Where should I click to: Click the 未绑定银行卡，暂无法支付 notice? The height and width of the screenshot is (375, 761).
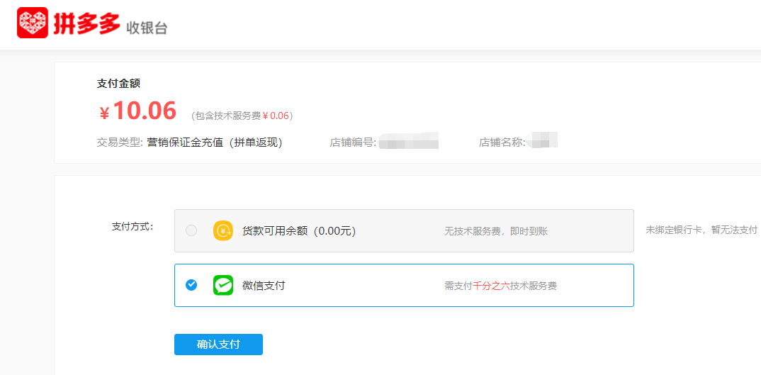click(701, 230)
